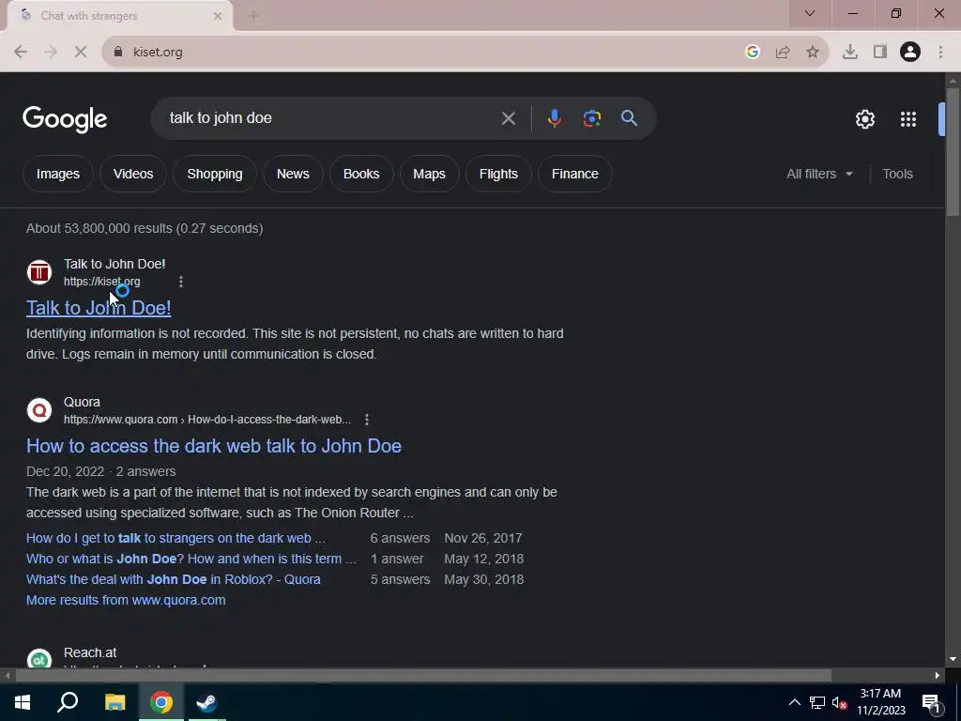
Task: Open the Tools option
Action: tap(897, 174)
